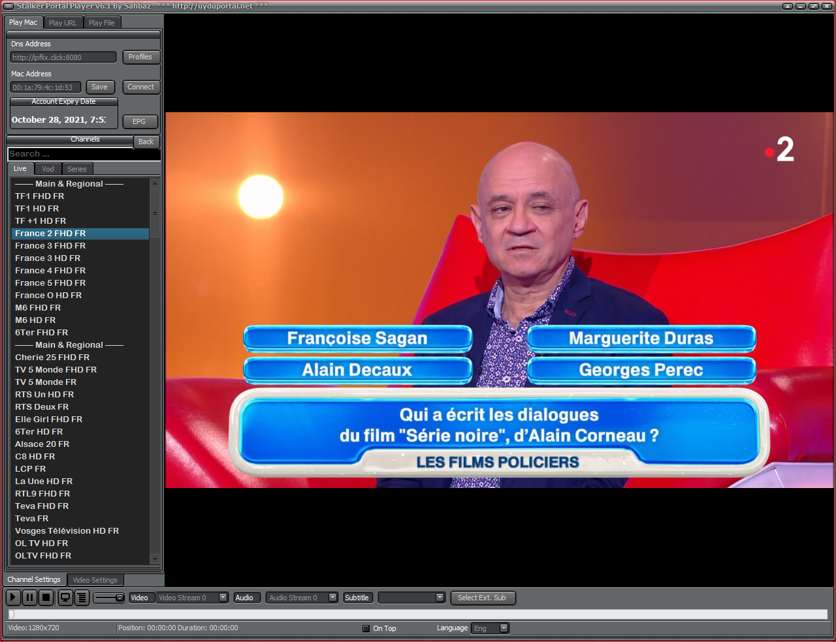Viewport: 836px width, 642px height.
Task: Click the window menu icon in the title bar's top-left corner
Action: pos(8,6)
